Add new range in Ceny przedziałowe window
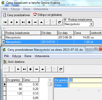This screenshot has height=100, width=102. coord(31,69)
